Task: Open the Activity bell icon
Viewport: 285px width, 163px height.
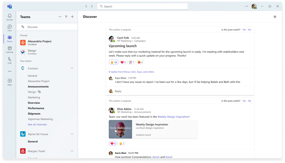Action: [10, 16]
